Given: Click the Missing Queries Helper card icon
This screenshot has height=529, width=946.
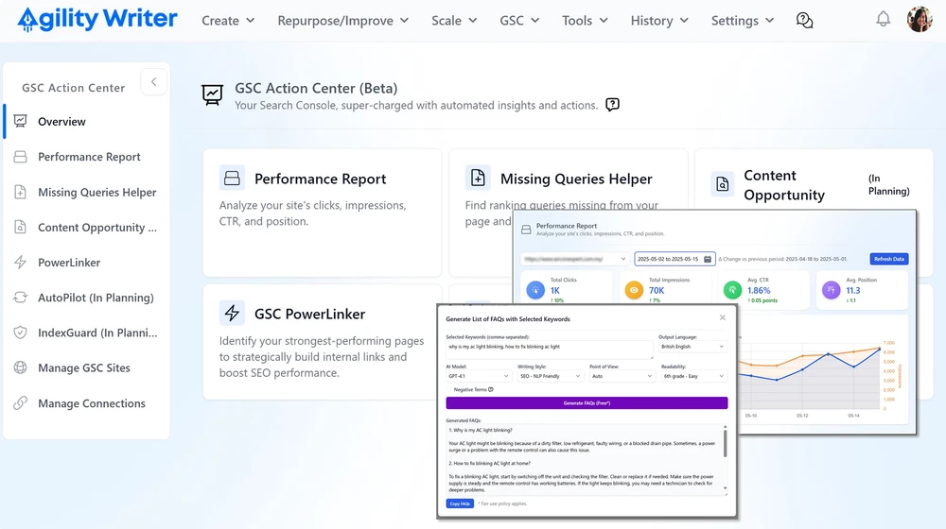Looking at the screenshot, I should click(x=478, y=179).
